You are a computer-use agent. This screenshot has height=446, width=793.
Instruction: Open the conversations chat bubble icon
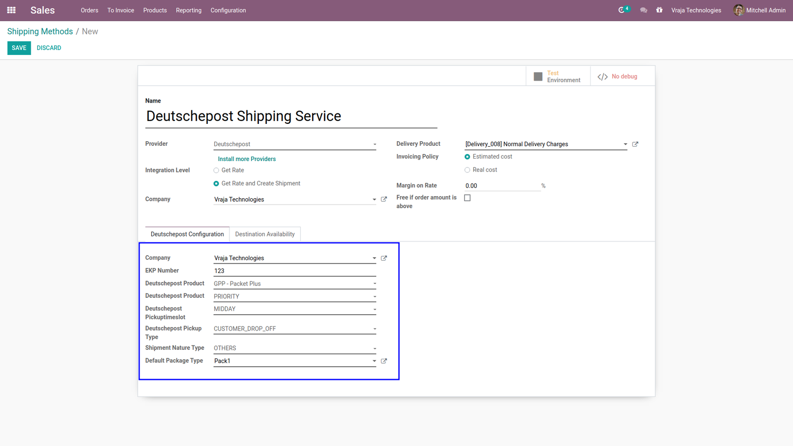coord(643,10)
